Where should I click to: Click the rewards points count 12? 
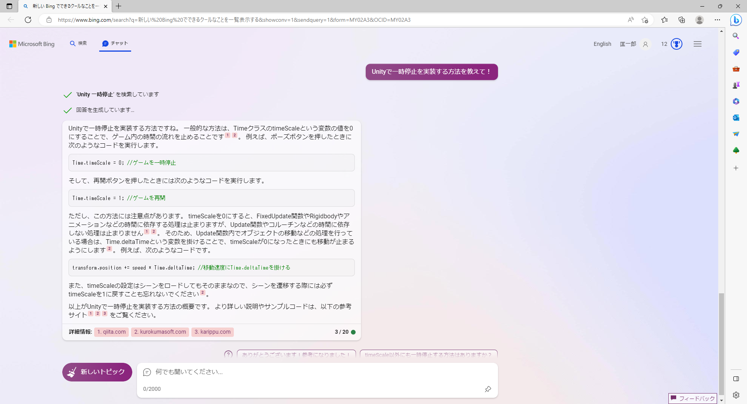tap(664, 44)
